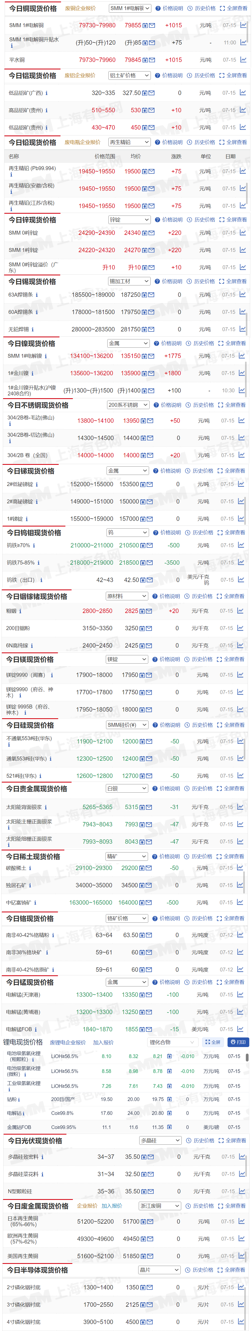The width and height of the screenshot is (252, 1331).
Task: View the trend chart for 镁锭9990 (闻喜)
Action: [240, 675]
